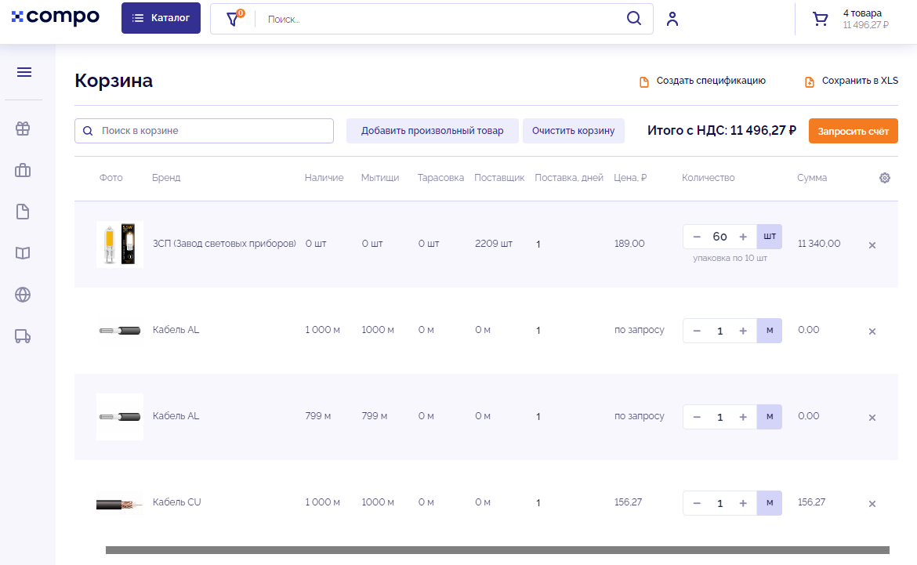Open the ЗСП lamp product thumbnail

click(120, 244)
